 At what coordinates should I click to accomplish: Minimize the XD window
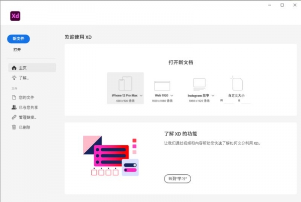(269, 5)
